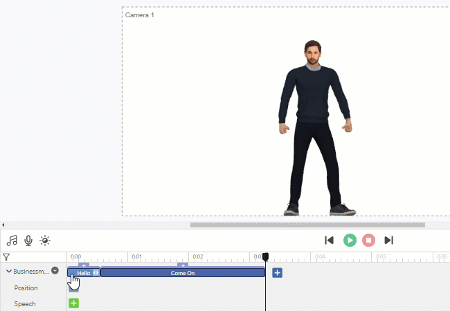Add new action with blue plus button
Screen dimensions: 450x311
(x=277, y=273)
